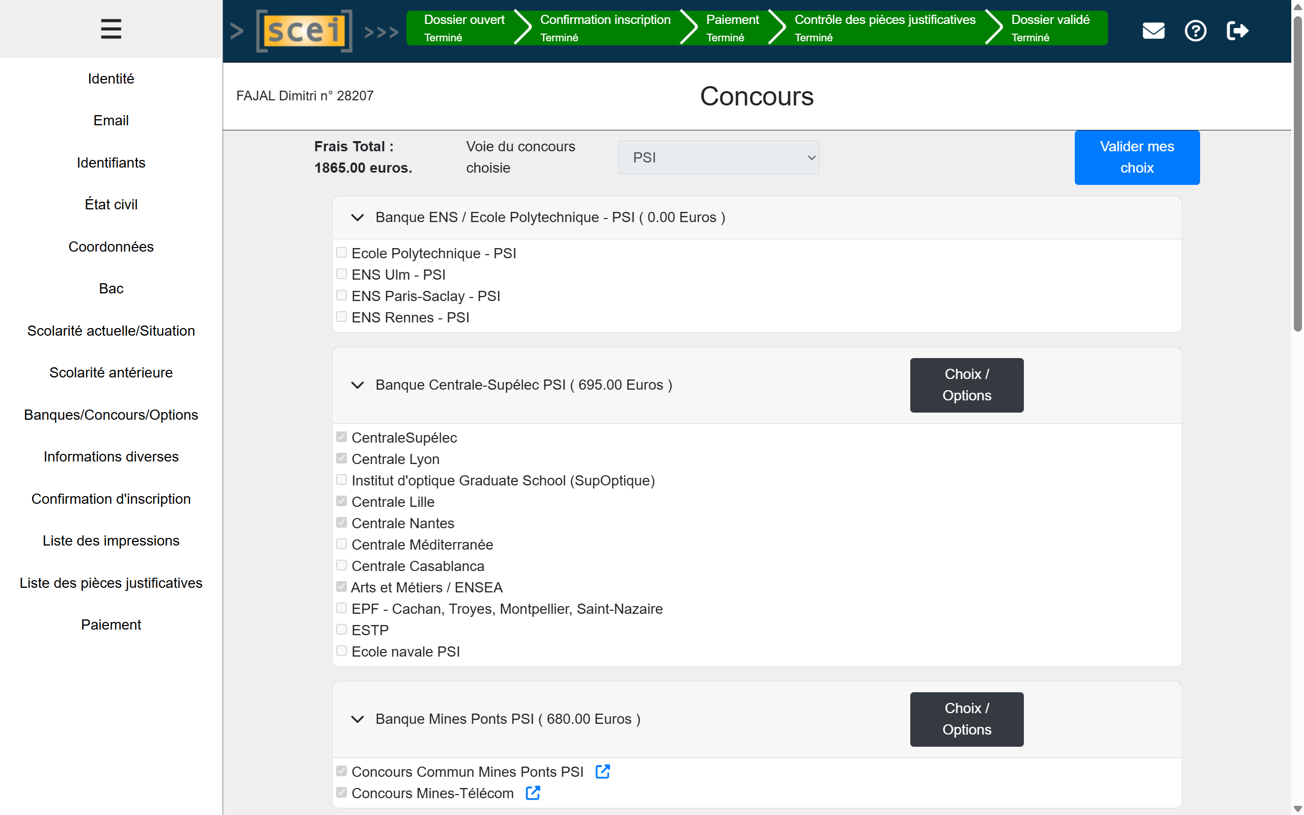
Task: Toggle the Centrale Nantes checkbox
Action: pyautogui.click(x=341, y=522)
